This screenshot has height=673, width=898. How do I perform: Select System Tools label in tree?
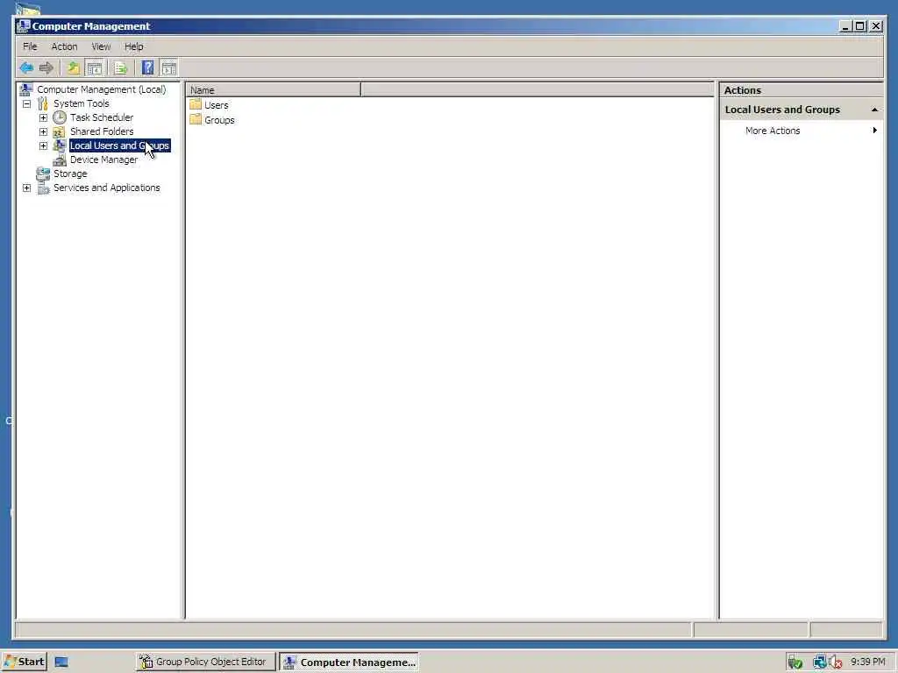pyautogui.click(x=81, y=103)
